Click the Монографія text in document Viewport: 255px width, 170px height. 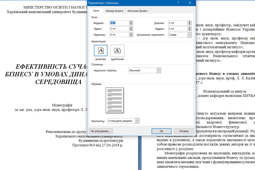62,105
